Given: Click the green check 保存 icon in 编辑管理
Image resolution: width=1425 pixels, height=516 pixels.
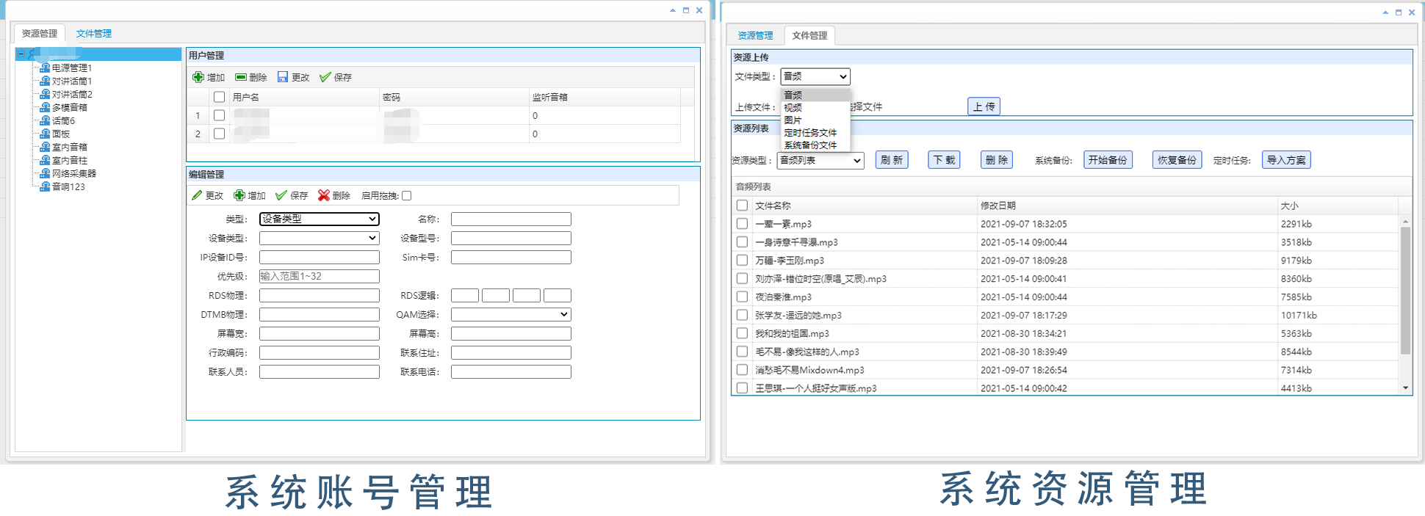Looking at the screenshot, I should point(281,195).
